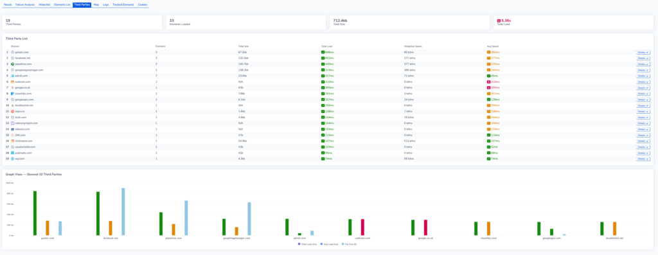Click the green check icon beside 45ms avg speed

tap(488, 76)
